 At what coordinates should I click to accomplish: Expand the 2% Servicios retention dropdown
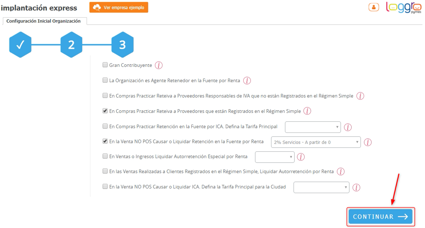tap(316, 142)
